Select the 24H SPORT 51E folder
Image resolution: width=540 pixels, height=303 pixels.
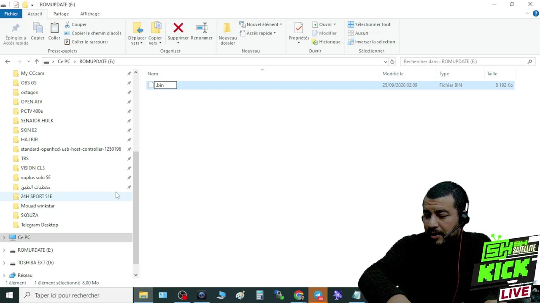click(x=36, y=197)
